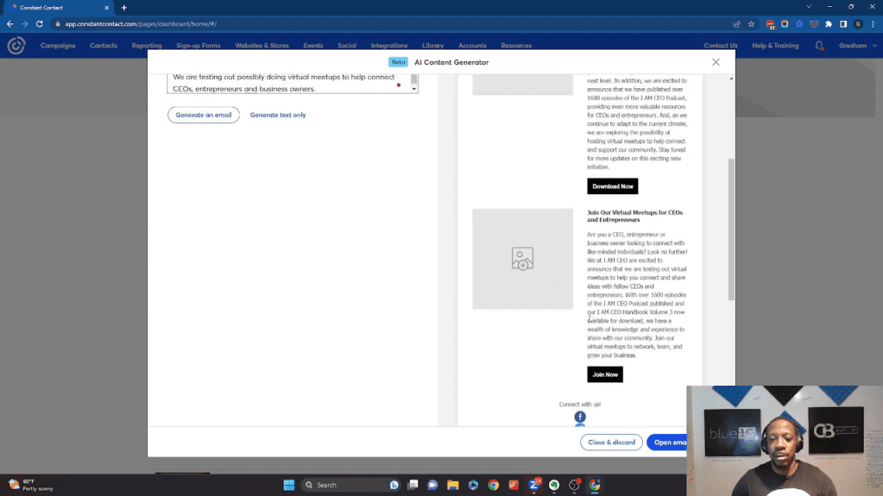Click the Facebook icon under Connect with us
The image size is (883, 496).
pos(579,417)
